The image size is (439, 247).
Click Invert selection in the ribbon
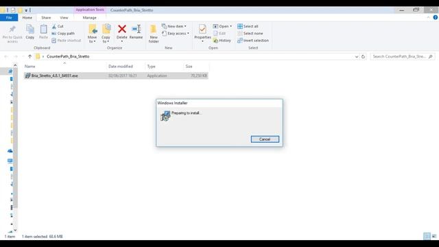point(253,40)
